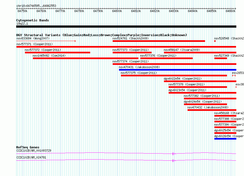This screenshot has width=244, height=176.
Task: Click the red bar under nsv1065082
Action: (86, 58)
